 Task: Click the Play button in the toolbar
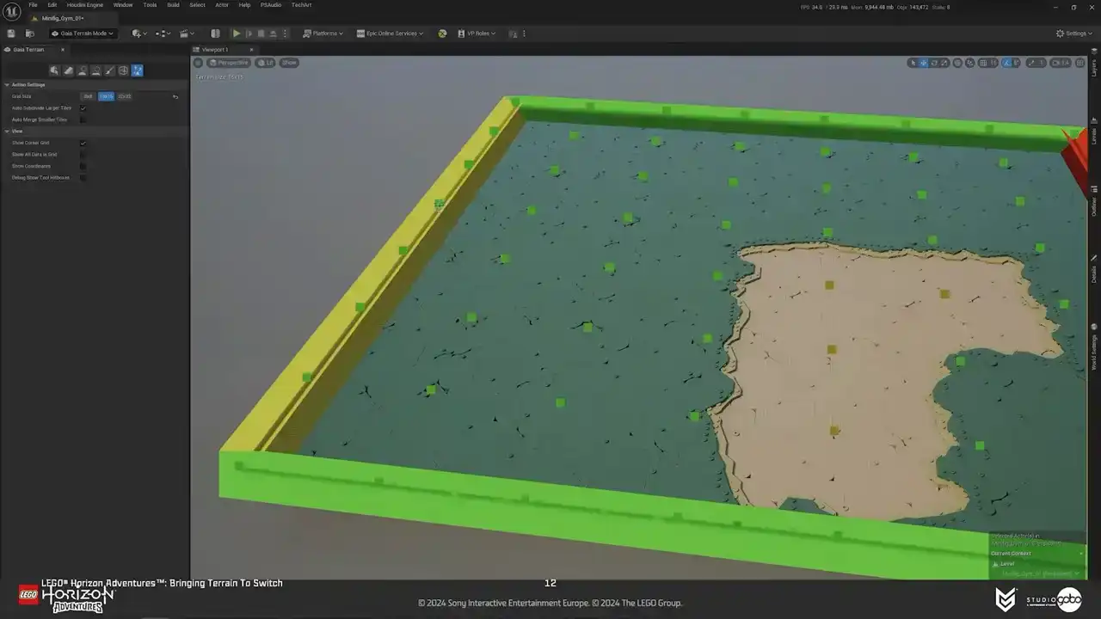(237, 34)
